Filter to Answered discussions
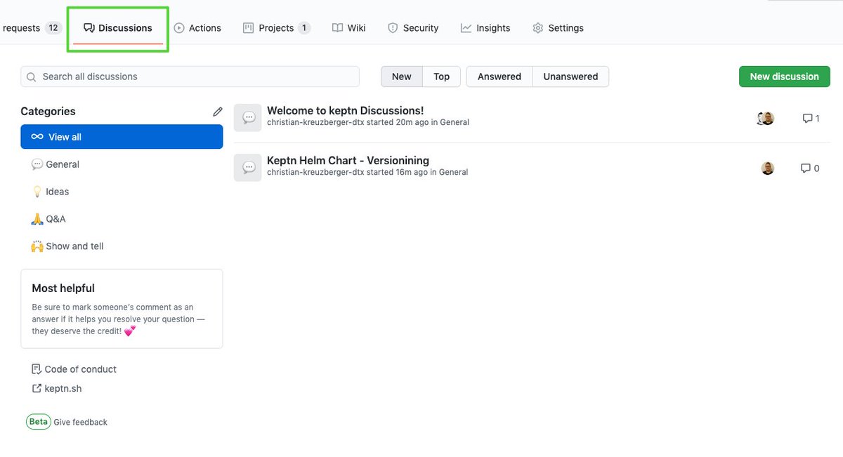The image size is (843, 457). [499, 77]
